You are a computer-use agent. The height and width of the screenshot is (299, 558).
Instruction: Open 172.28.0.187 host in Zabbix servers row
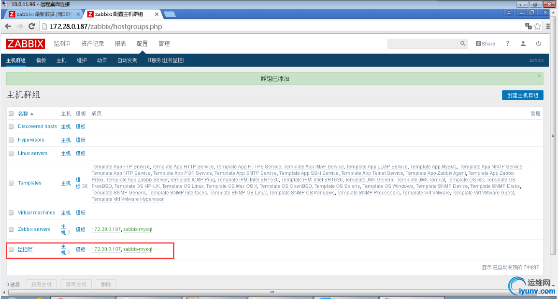[x=106, y=229]
